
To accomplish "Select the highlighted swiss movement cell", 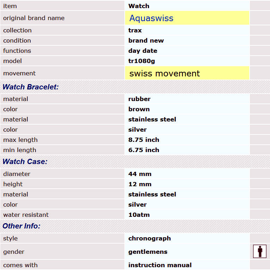I will (x=164, y=74).
